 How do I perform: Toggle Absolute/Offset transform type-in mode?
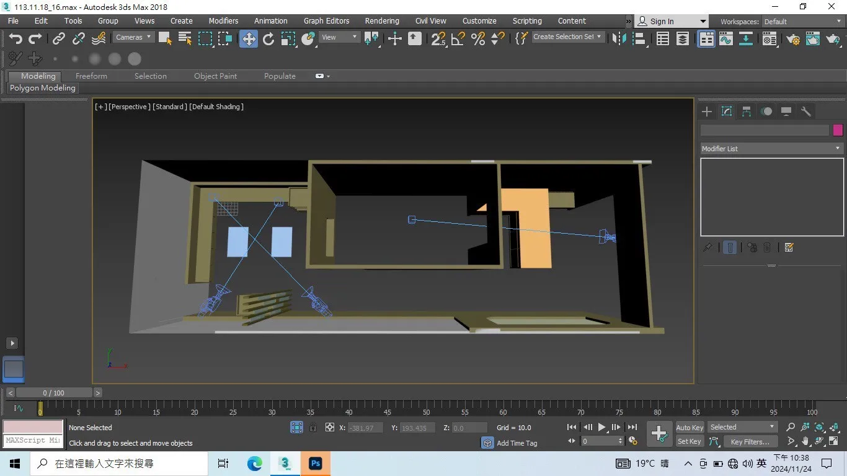(x=330, y=427)
